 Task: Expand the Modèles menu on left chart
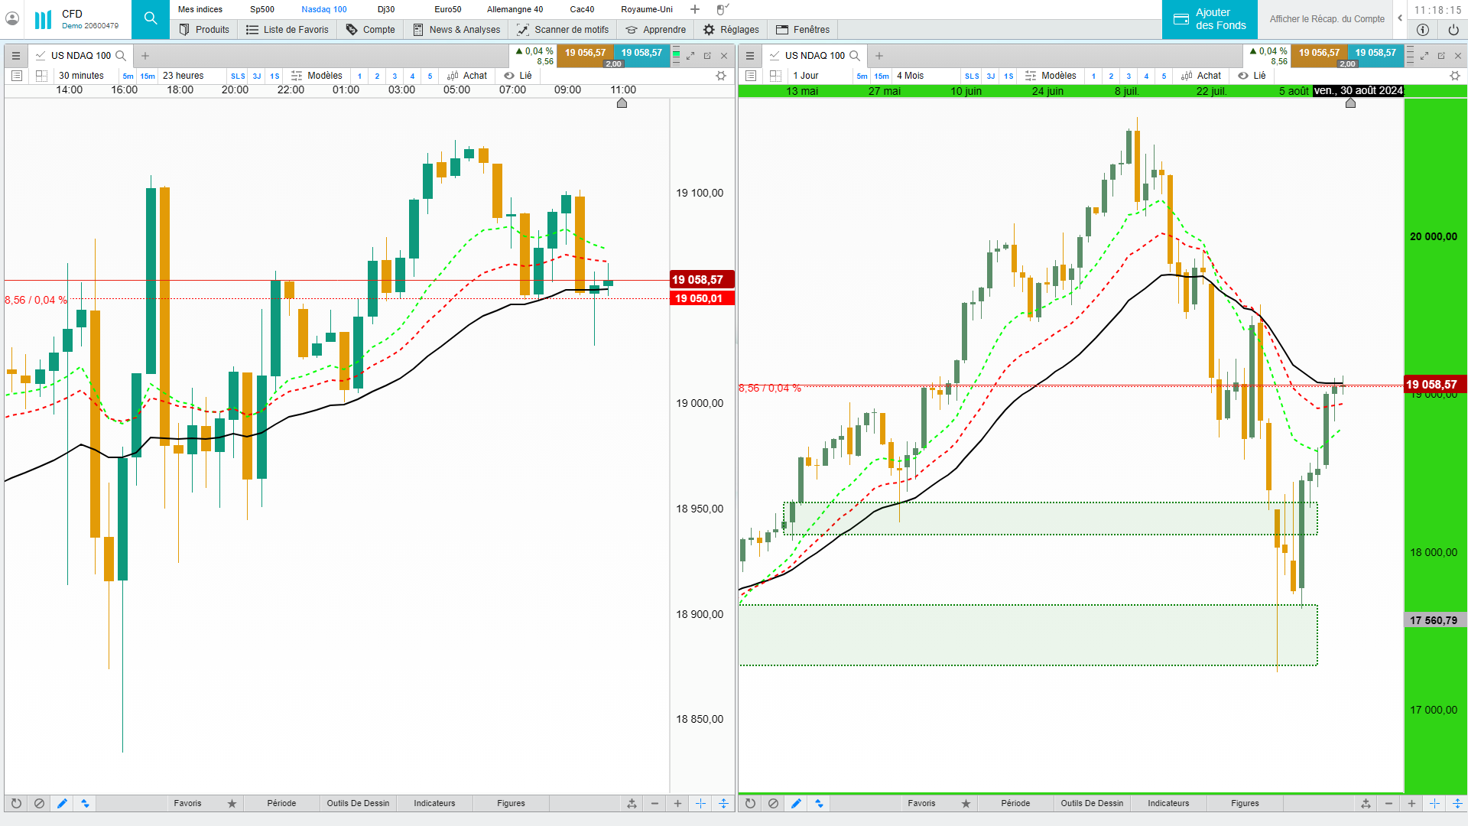(x=317, y=76)
